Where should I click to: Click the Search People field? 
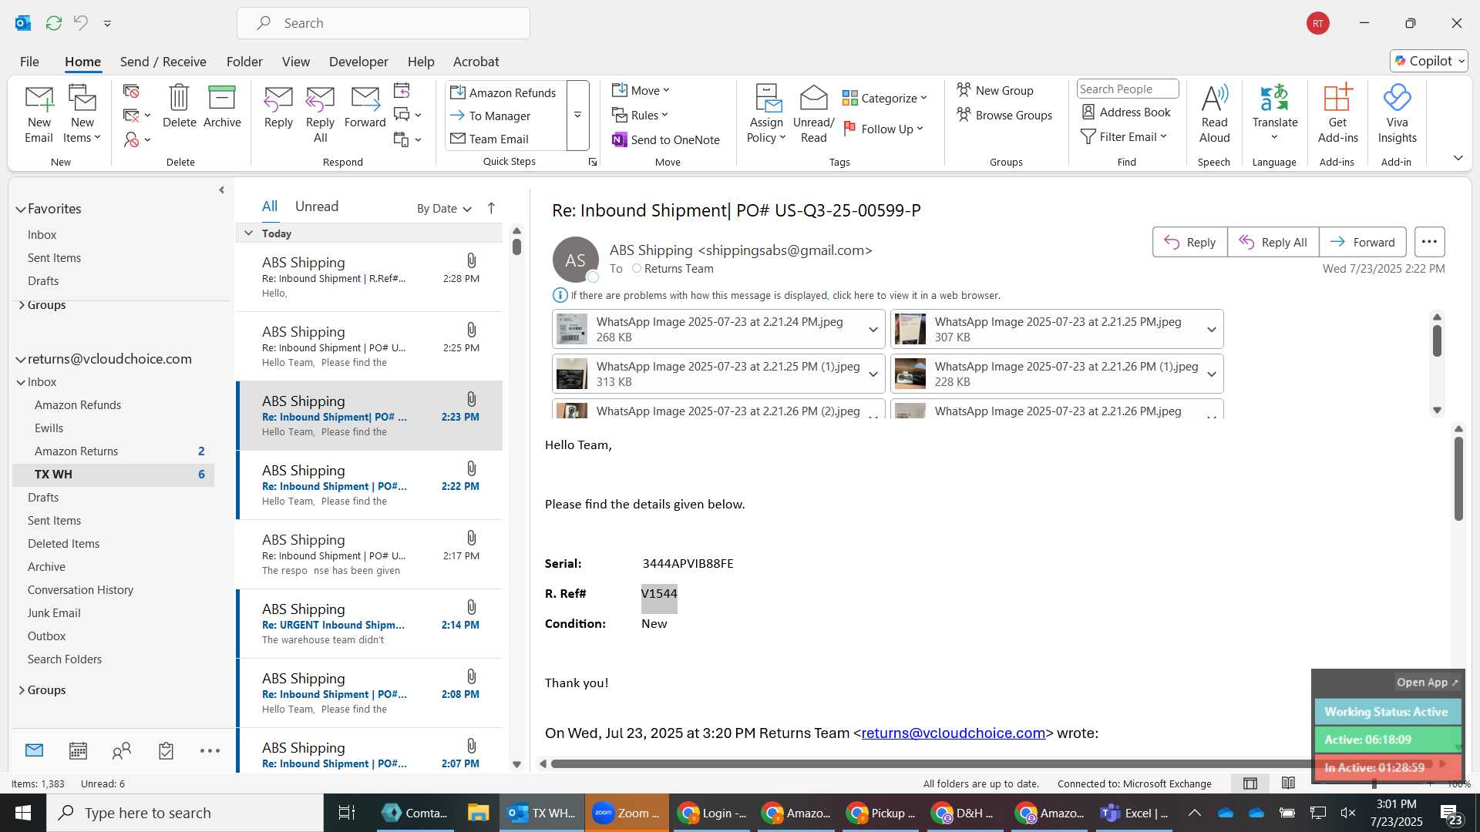1127,89
